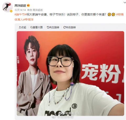The image size is (126, 120).
Task: Click the membership crown badge beside username
Action: tap(28, 6)
